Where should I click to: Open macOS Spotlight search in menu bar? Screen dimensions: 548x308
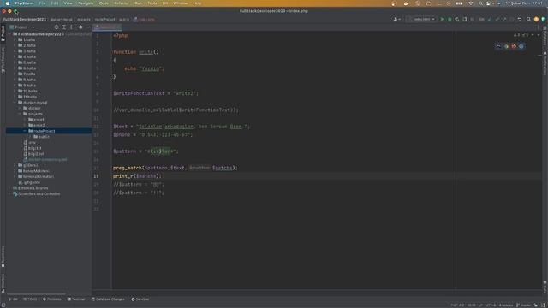click(x=480, y=3)
